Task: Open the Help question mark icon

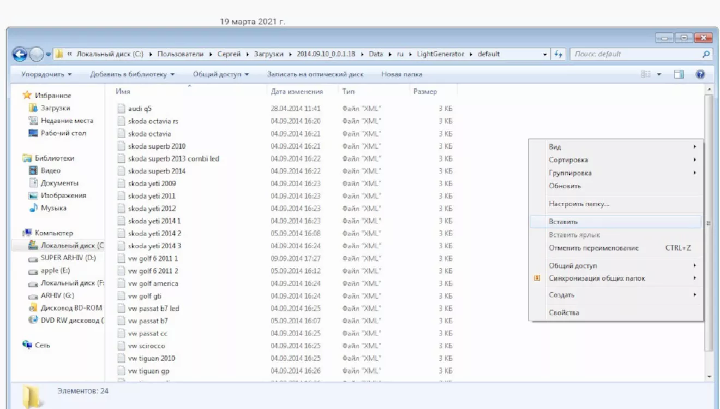Action: [700, 74]
